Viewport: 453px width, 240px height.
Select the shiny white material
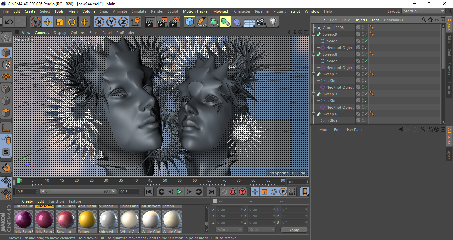tap(108, 219)
